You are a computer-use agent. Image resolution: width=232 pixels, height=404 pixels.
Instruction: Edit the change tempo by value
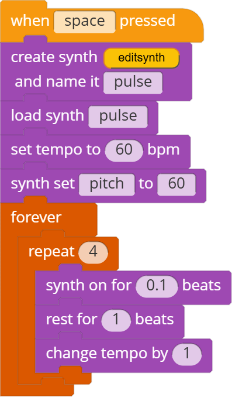tap(187, 354)
